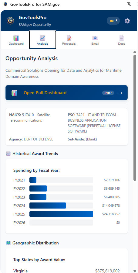The width and height of the screenshot is (138, 273).
Task: Click the FY2025 label
Action: coord(19,214)
